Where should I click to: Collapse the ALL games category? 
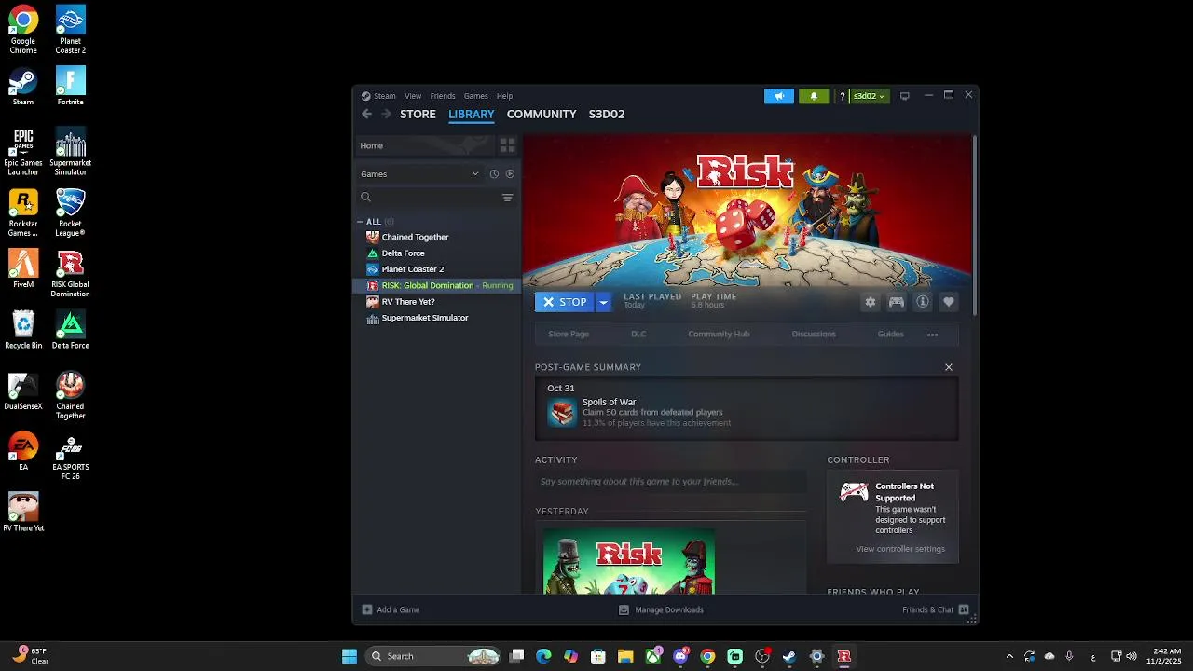361,222
